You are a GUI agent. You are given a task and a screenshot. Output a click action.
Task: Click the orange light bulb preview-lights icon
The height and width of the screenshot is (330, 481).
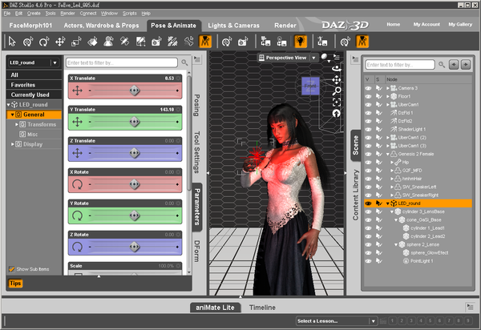point(301,42)
